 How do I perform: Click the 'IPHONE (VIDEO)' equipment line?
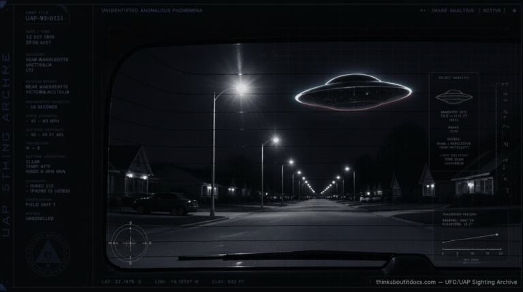point(49,191)
